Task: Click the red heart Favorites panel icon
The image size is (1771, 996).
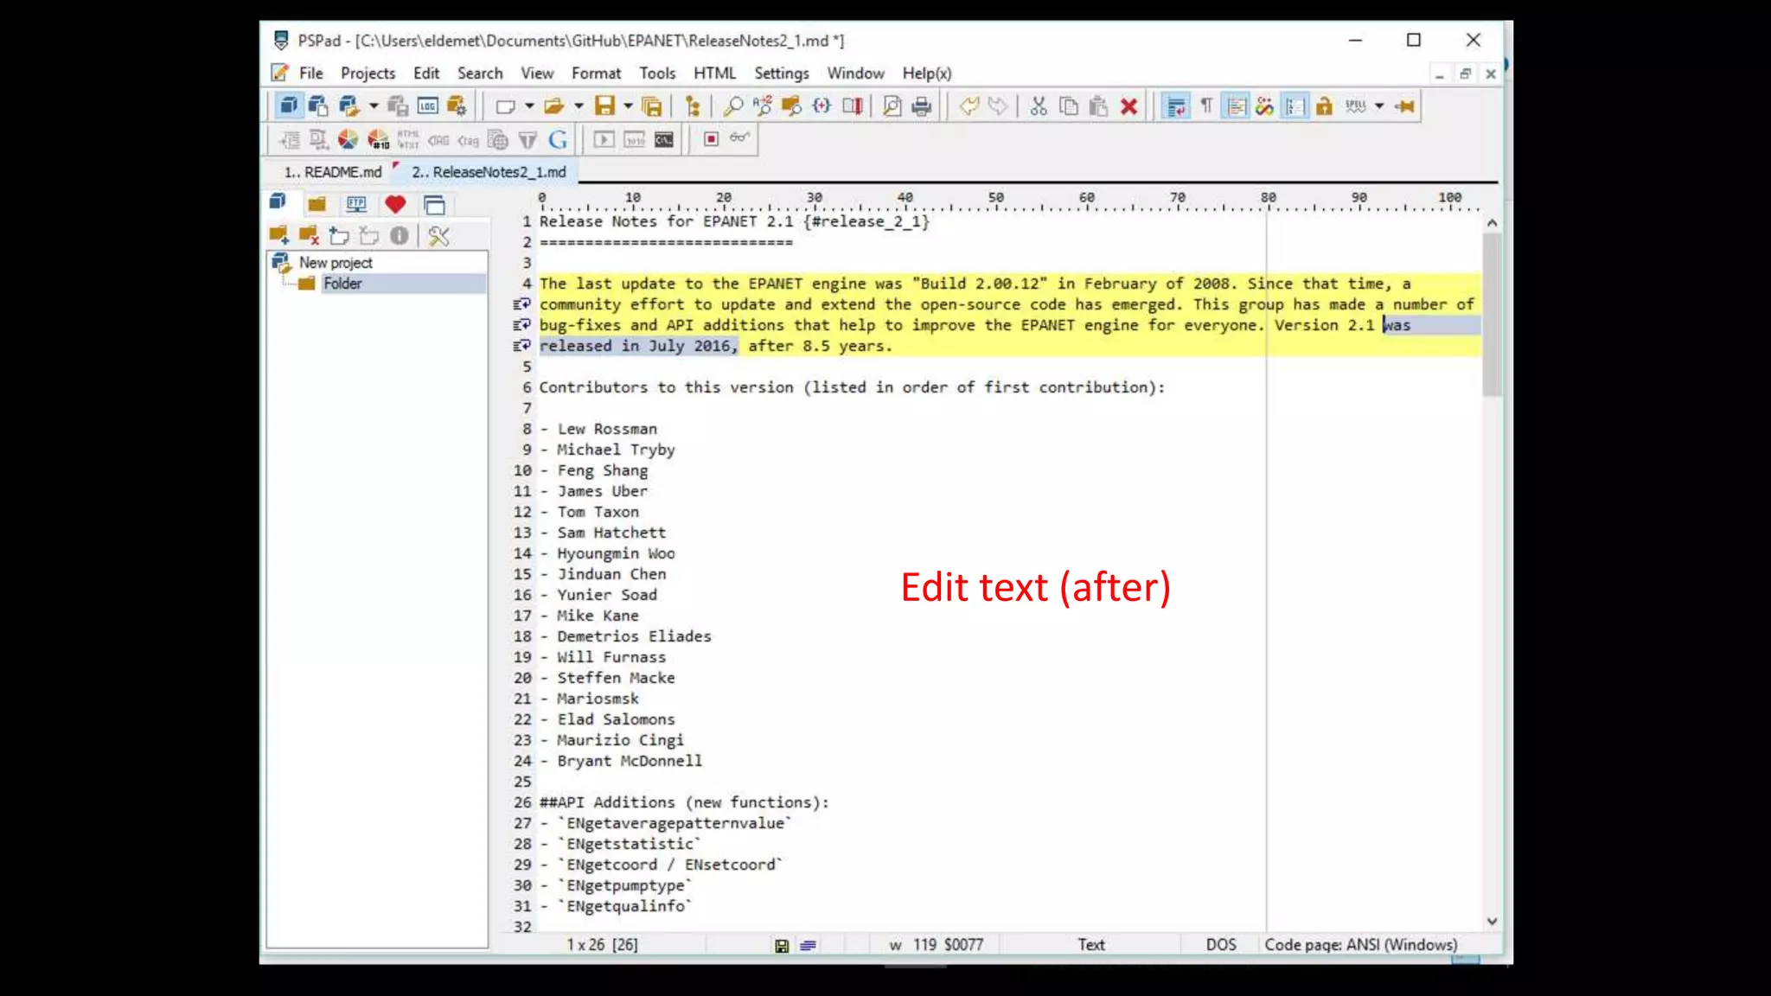Action: pyautogui.click(x=395, y=205)
